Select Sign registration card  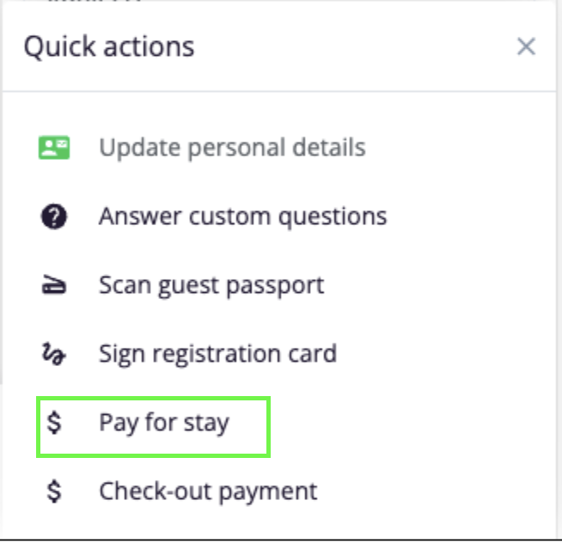[x=217, y=353]
